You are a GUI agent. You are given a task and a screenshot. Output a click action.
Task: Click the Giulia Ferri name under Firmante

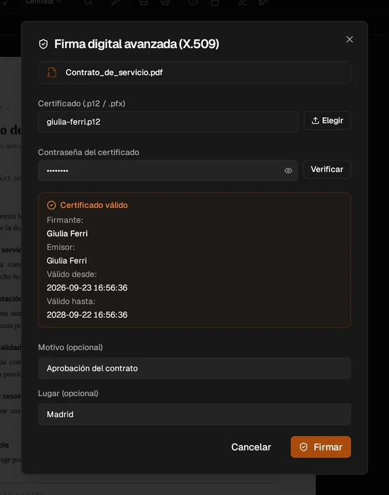[x=67, y=234]
